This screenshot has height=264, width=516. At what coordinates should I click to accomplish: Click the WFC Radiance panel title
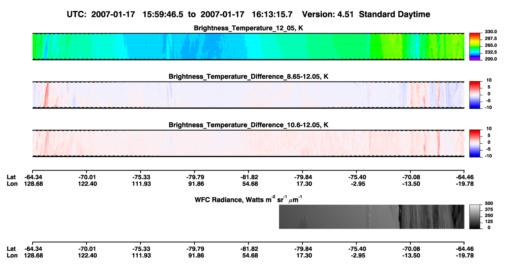coord(248,199)
